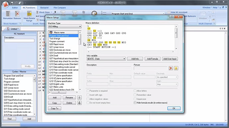
Task: Move macro down with the arrow button
Action: tap(79, 103)
